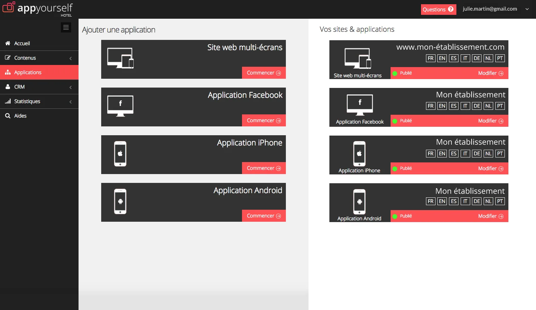Click green Publié status dot for Site web

click(x=395, y=73)
